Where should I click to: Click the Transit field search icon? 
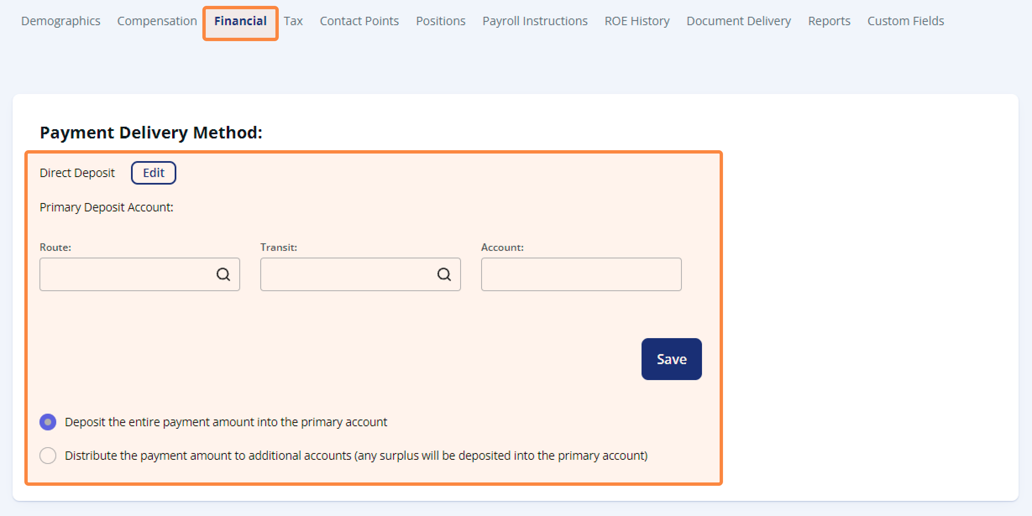tap(444, 274)
